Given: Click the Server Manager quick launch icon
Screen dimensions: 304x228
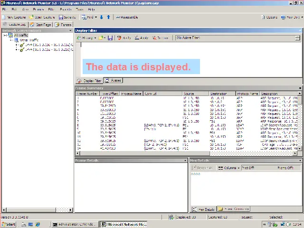Looking at the screenshot, I should point(24,224).
